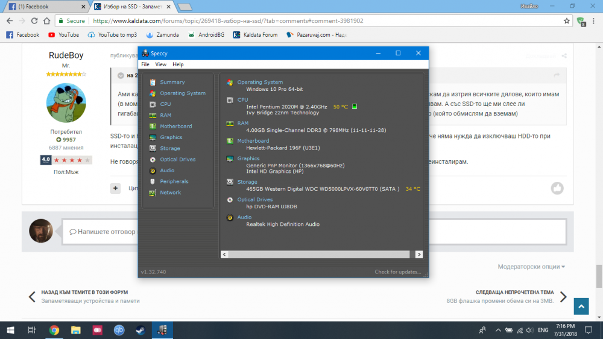Open Steam from the taskbar
This screenshot has width=603, height=339.
140,330
